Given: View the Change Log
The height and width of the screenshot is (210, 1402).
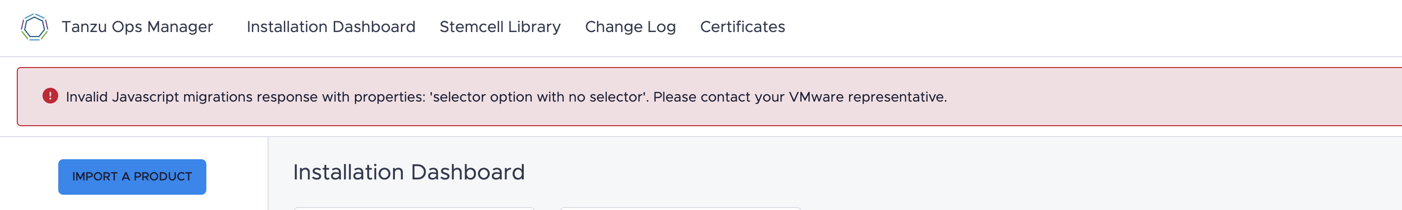Looking at the screenshot, I should [630, 27].
